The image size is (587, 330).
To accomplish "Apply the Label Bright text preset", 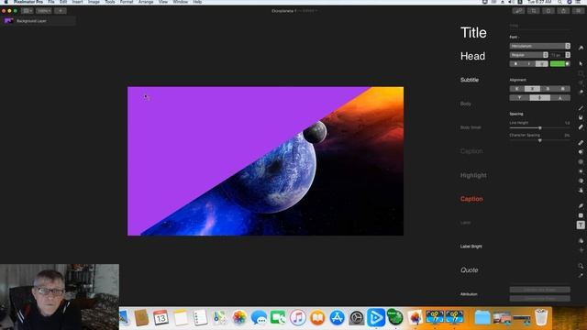I will click(x=471, y=247).
